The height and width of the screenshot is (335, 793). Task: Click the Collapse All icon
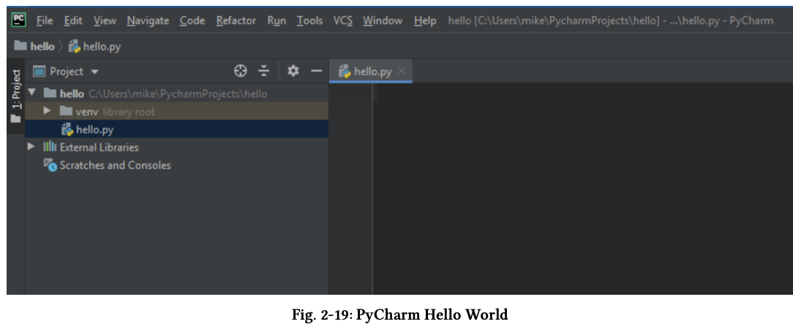pos(264,72)
